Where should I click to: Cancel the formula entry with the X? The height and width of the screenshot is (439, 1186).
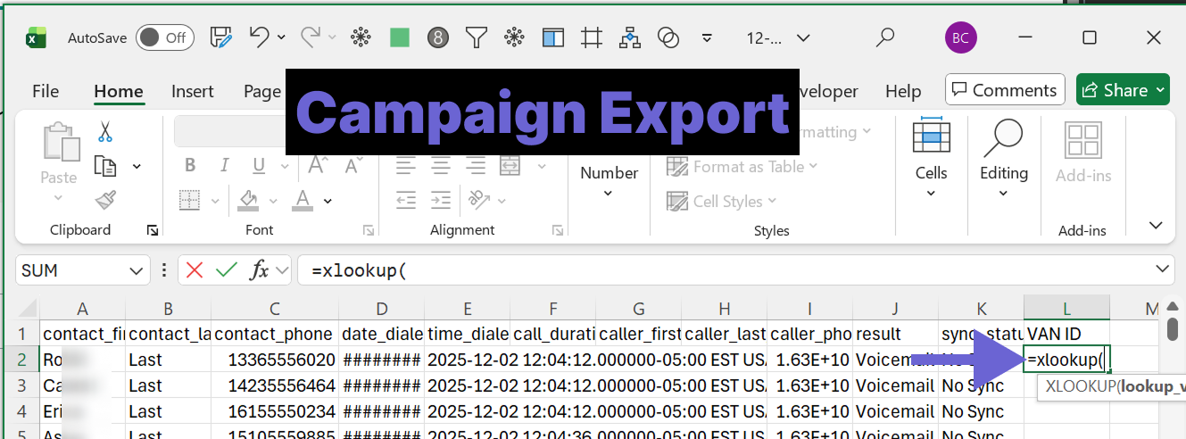[x=195, y=270]
